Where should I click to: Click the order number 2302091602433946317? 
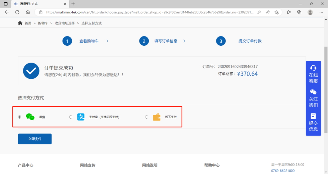coord(237,67)
